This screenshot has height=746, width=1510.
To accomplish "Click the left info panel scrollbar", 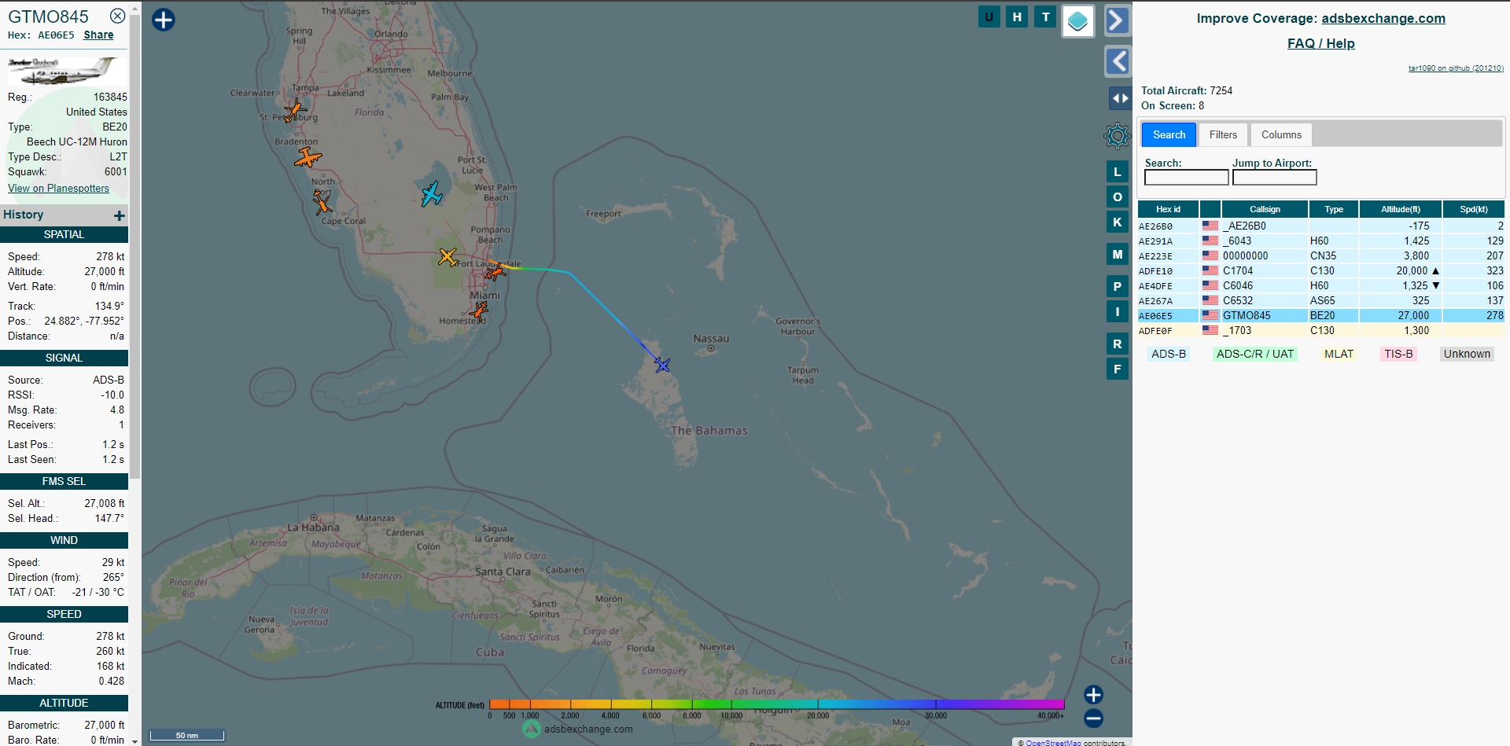I will 134,248.
